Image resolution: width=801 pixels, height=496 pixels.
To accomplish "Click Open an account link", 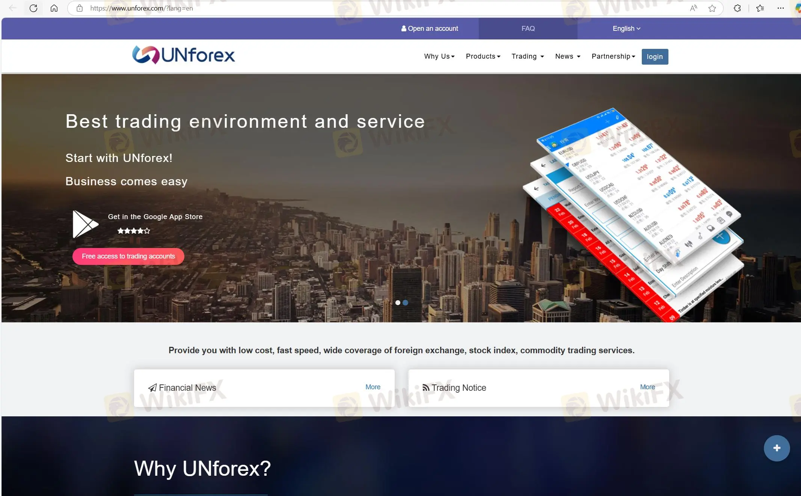I will (x=430, y=29).
